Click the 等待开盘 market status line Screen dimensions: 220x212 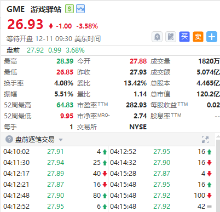(x=54, y=39)
